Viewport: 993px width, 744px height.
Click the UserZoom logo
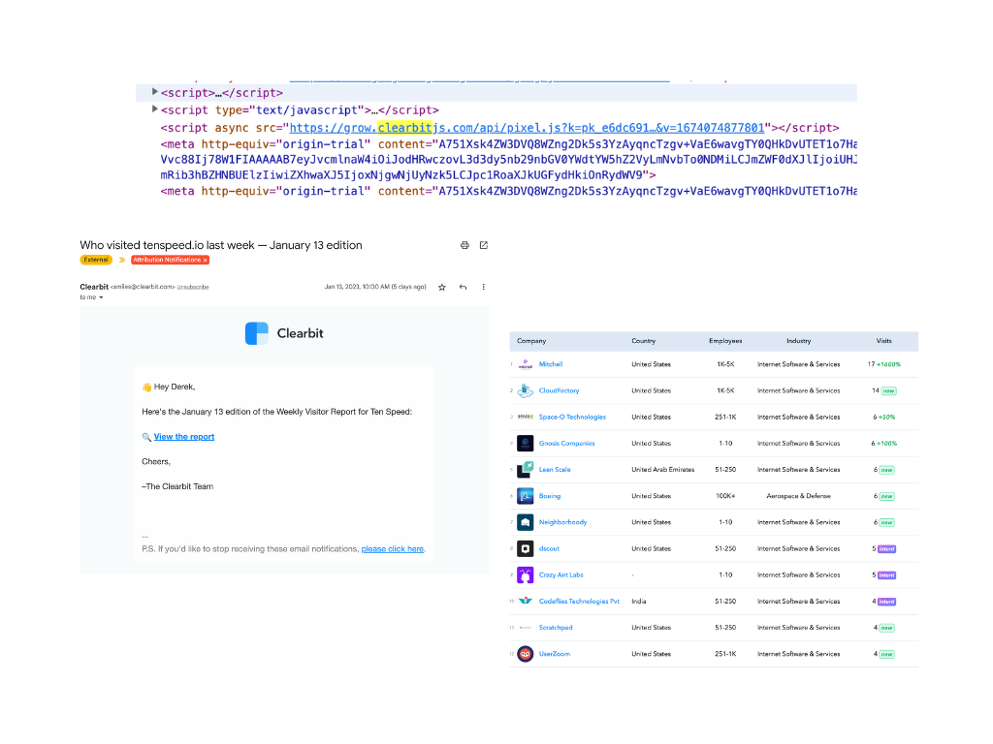525,654
